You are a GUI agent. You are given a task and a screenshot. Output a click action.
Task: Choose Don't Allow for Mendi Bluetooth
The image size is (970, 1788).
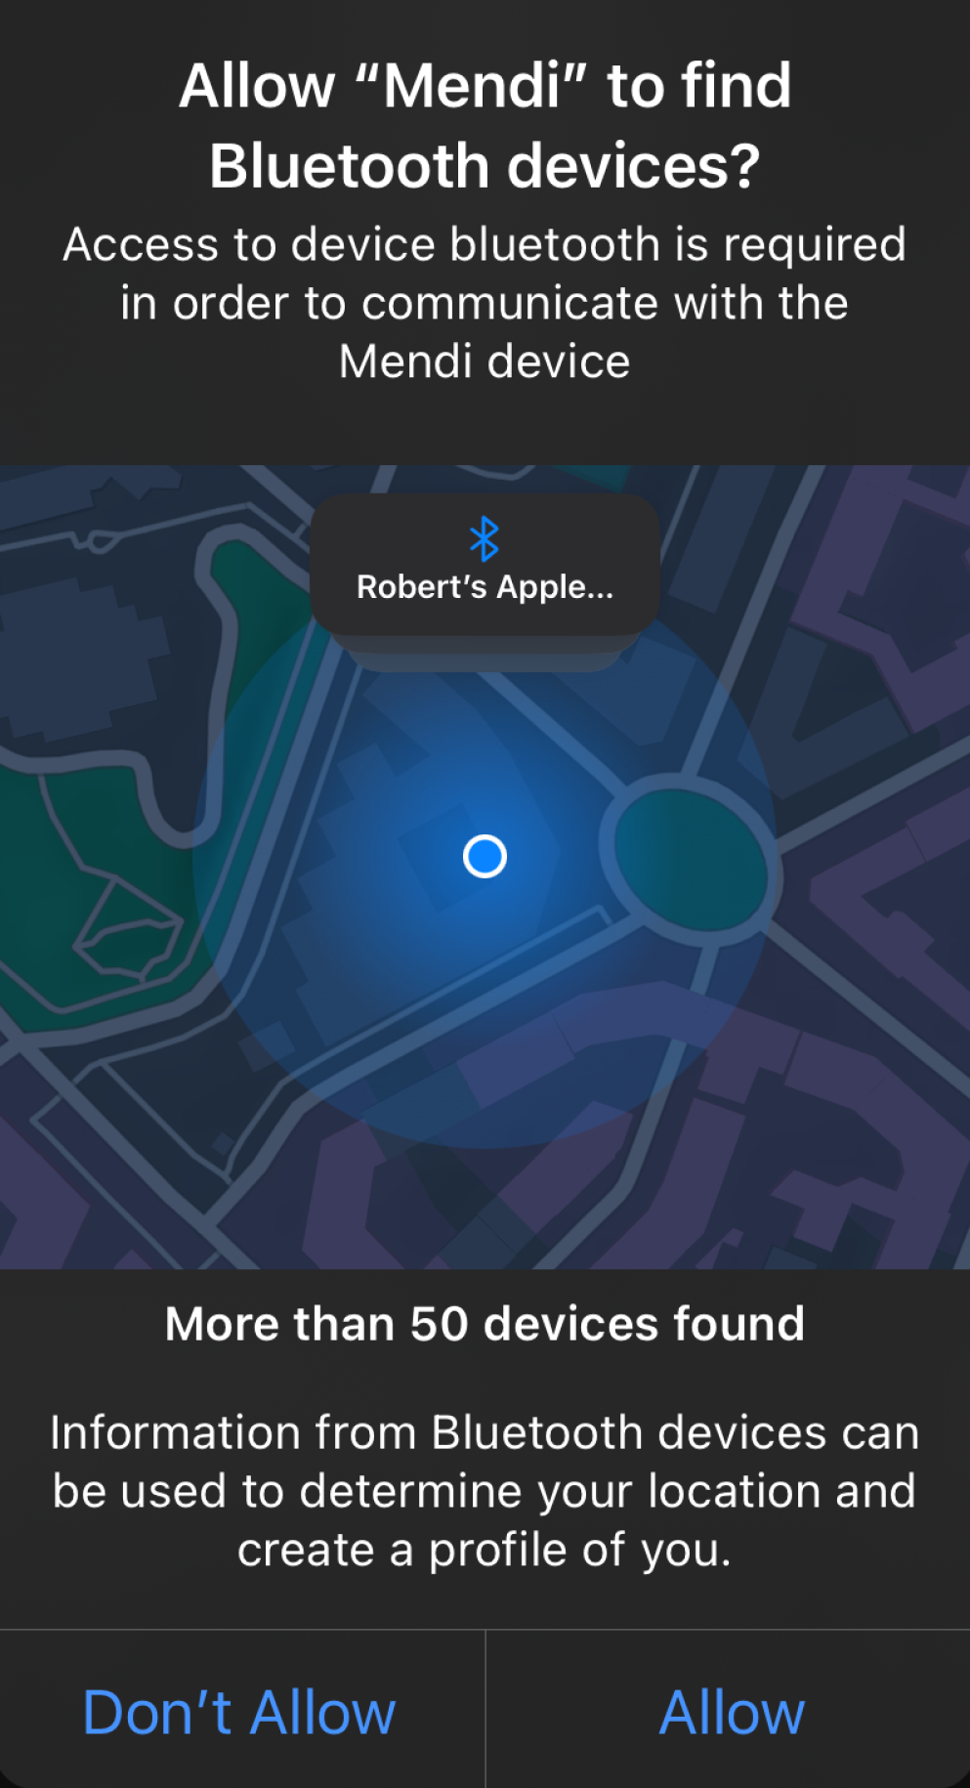click(239, 1712)
